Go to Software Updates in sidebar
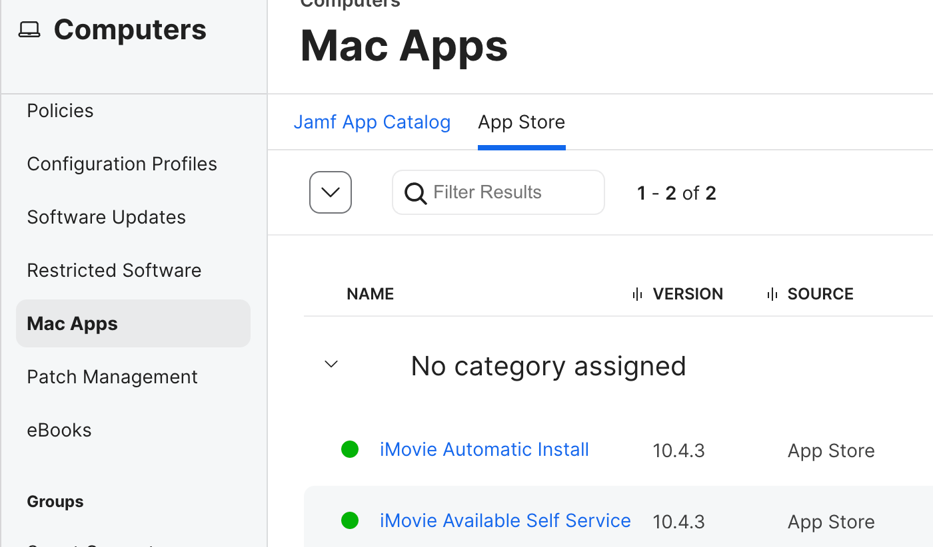Screen dimensions: 933x547 tap(107, 217)
